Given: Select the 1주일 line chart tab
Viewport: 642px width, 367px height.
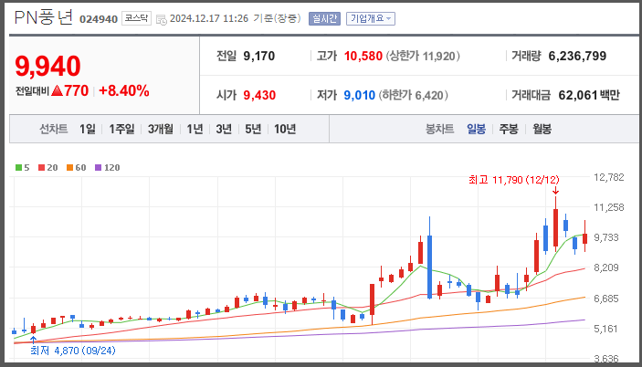Looking at the screenshot, I should 121,130.
